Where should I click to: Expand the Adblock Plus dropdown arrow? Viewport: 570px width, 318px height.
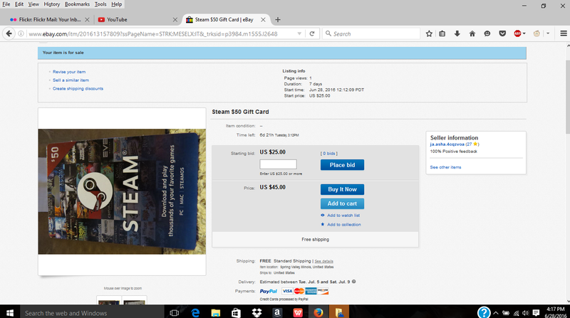click(524, 33)
